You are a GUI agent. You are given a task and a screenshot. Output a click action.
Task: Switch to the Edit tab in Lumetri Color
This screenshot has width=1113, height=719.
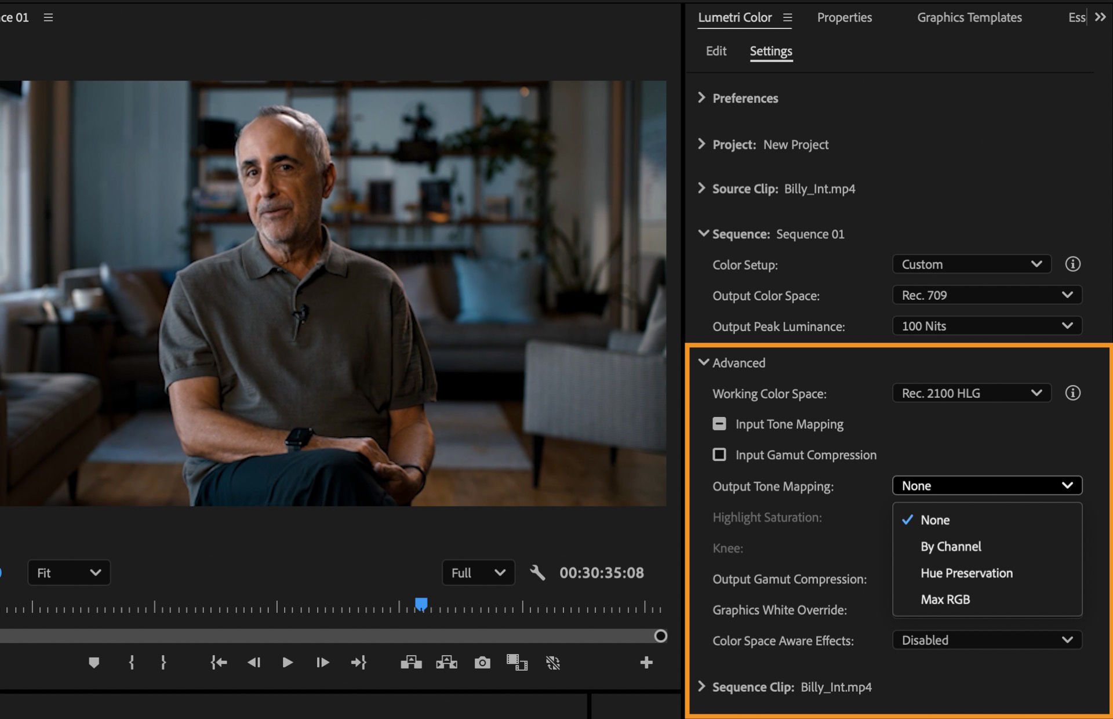(x=716, y=51)
